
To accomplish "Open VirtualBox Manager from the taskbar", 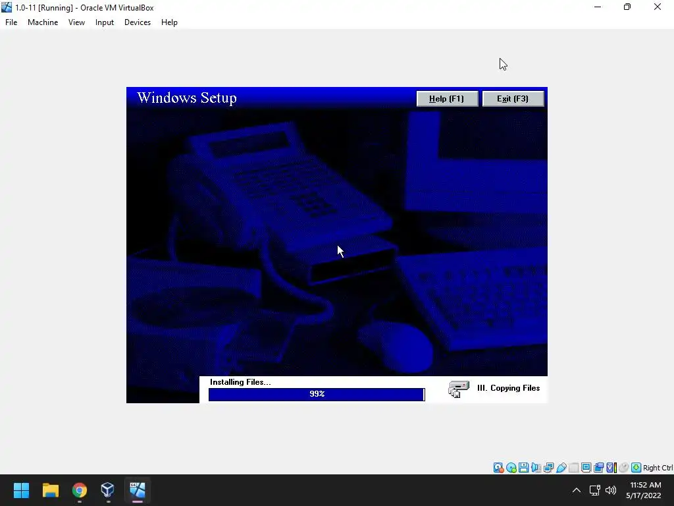I will 108,490.
